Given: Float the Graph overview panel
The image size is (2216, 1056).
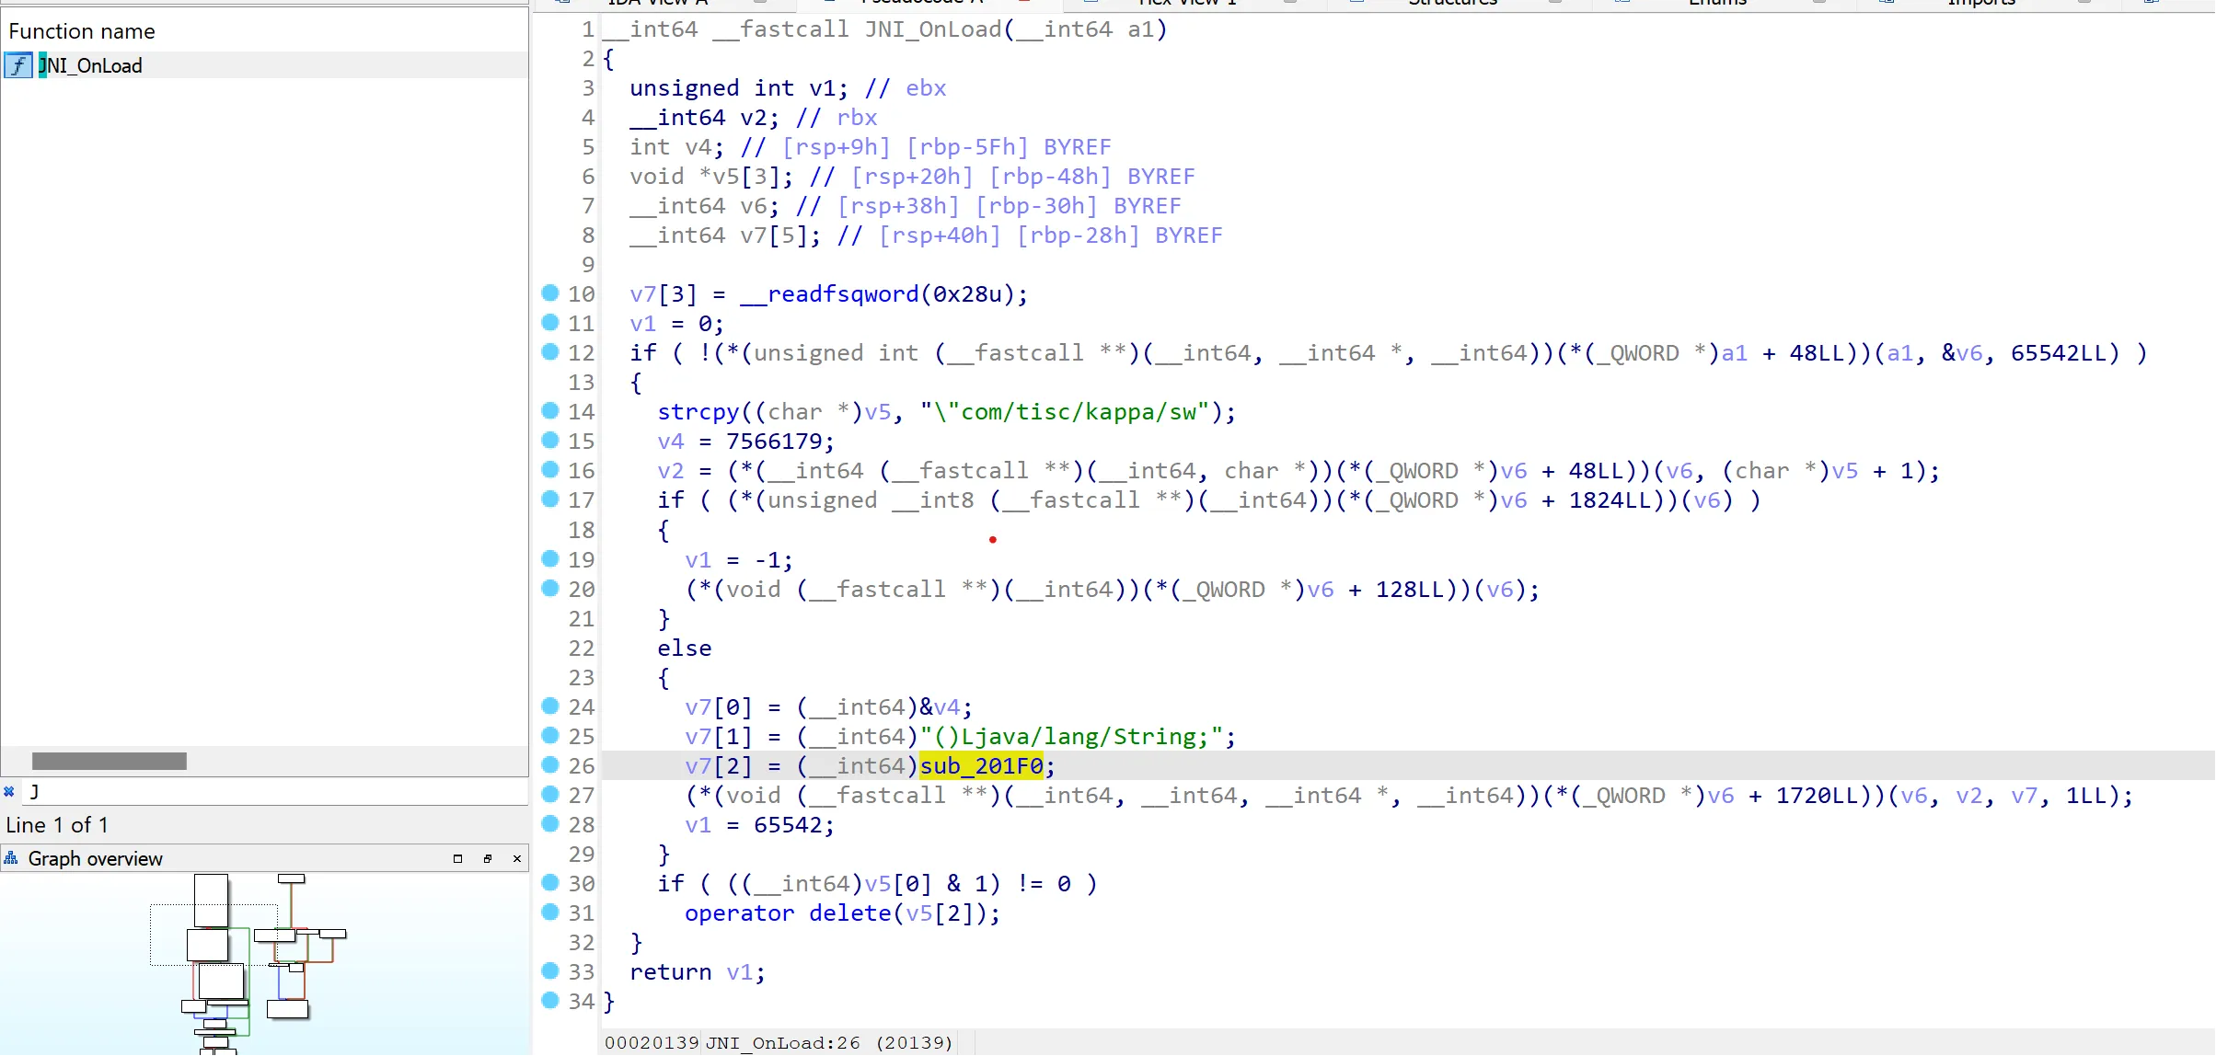Looking at the screenshot, I should coord(488,858).
